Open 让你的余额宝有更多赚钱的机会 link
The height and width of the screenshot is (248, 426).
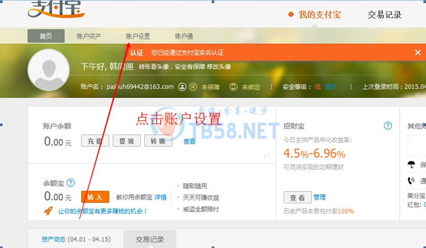click(102, 211)
